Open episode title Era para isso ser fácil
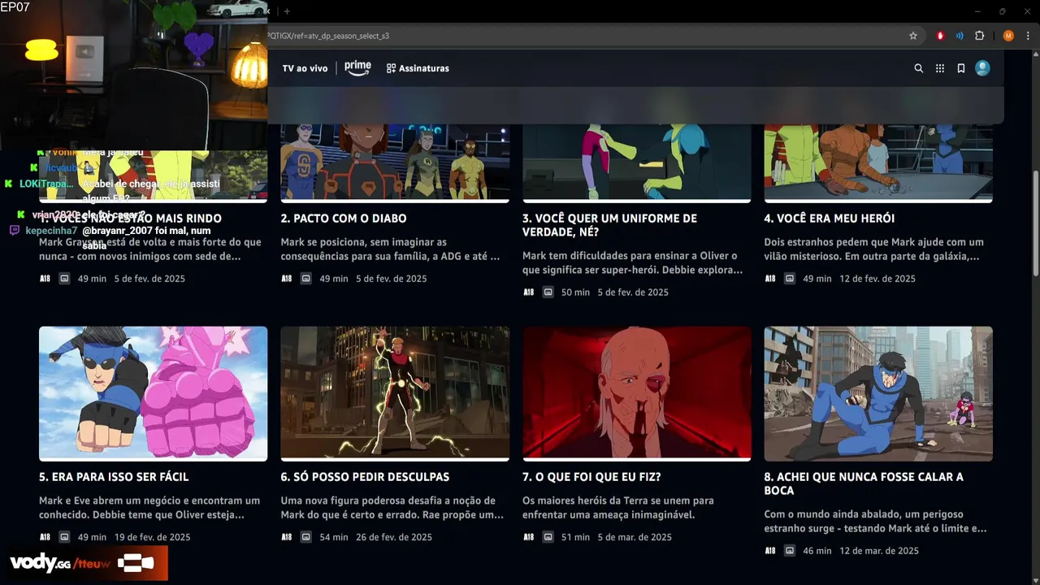Screen dimensions: 1040x585 (114, 477)
